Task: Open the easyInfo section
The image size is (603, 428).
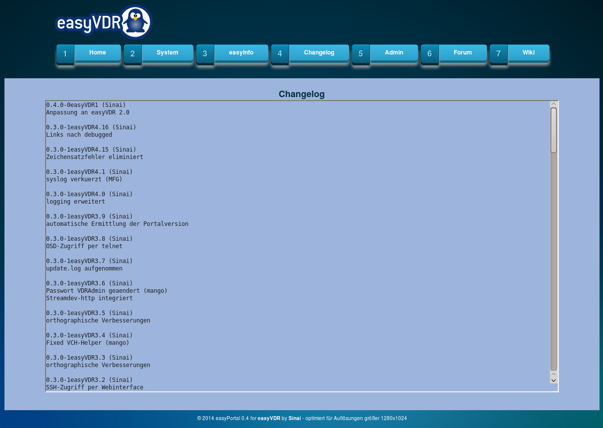Action: (241, 53)
